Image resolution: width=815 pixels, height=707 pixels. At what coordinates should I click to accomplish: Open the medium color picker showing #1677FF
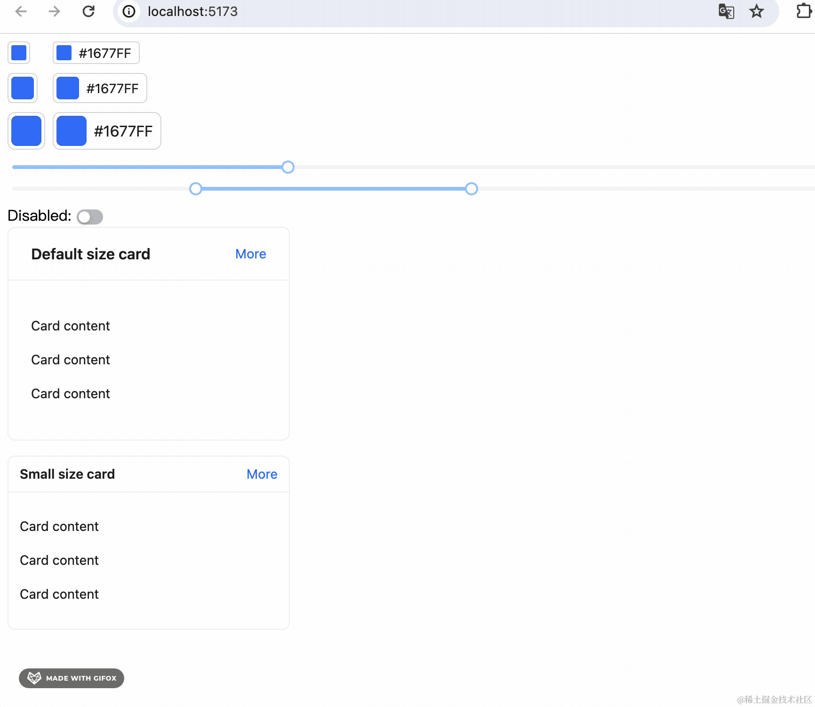(x=100, y=88)
